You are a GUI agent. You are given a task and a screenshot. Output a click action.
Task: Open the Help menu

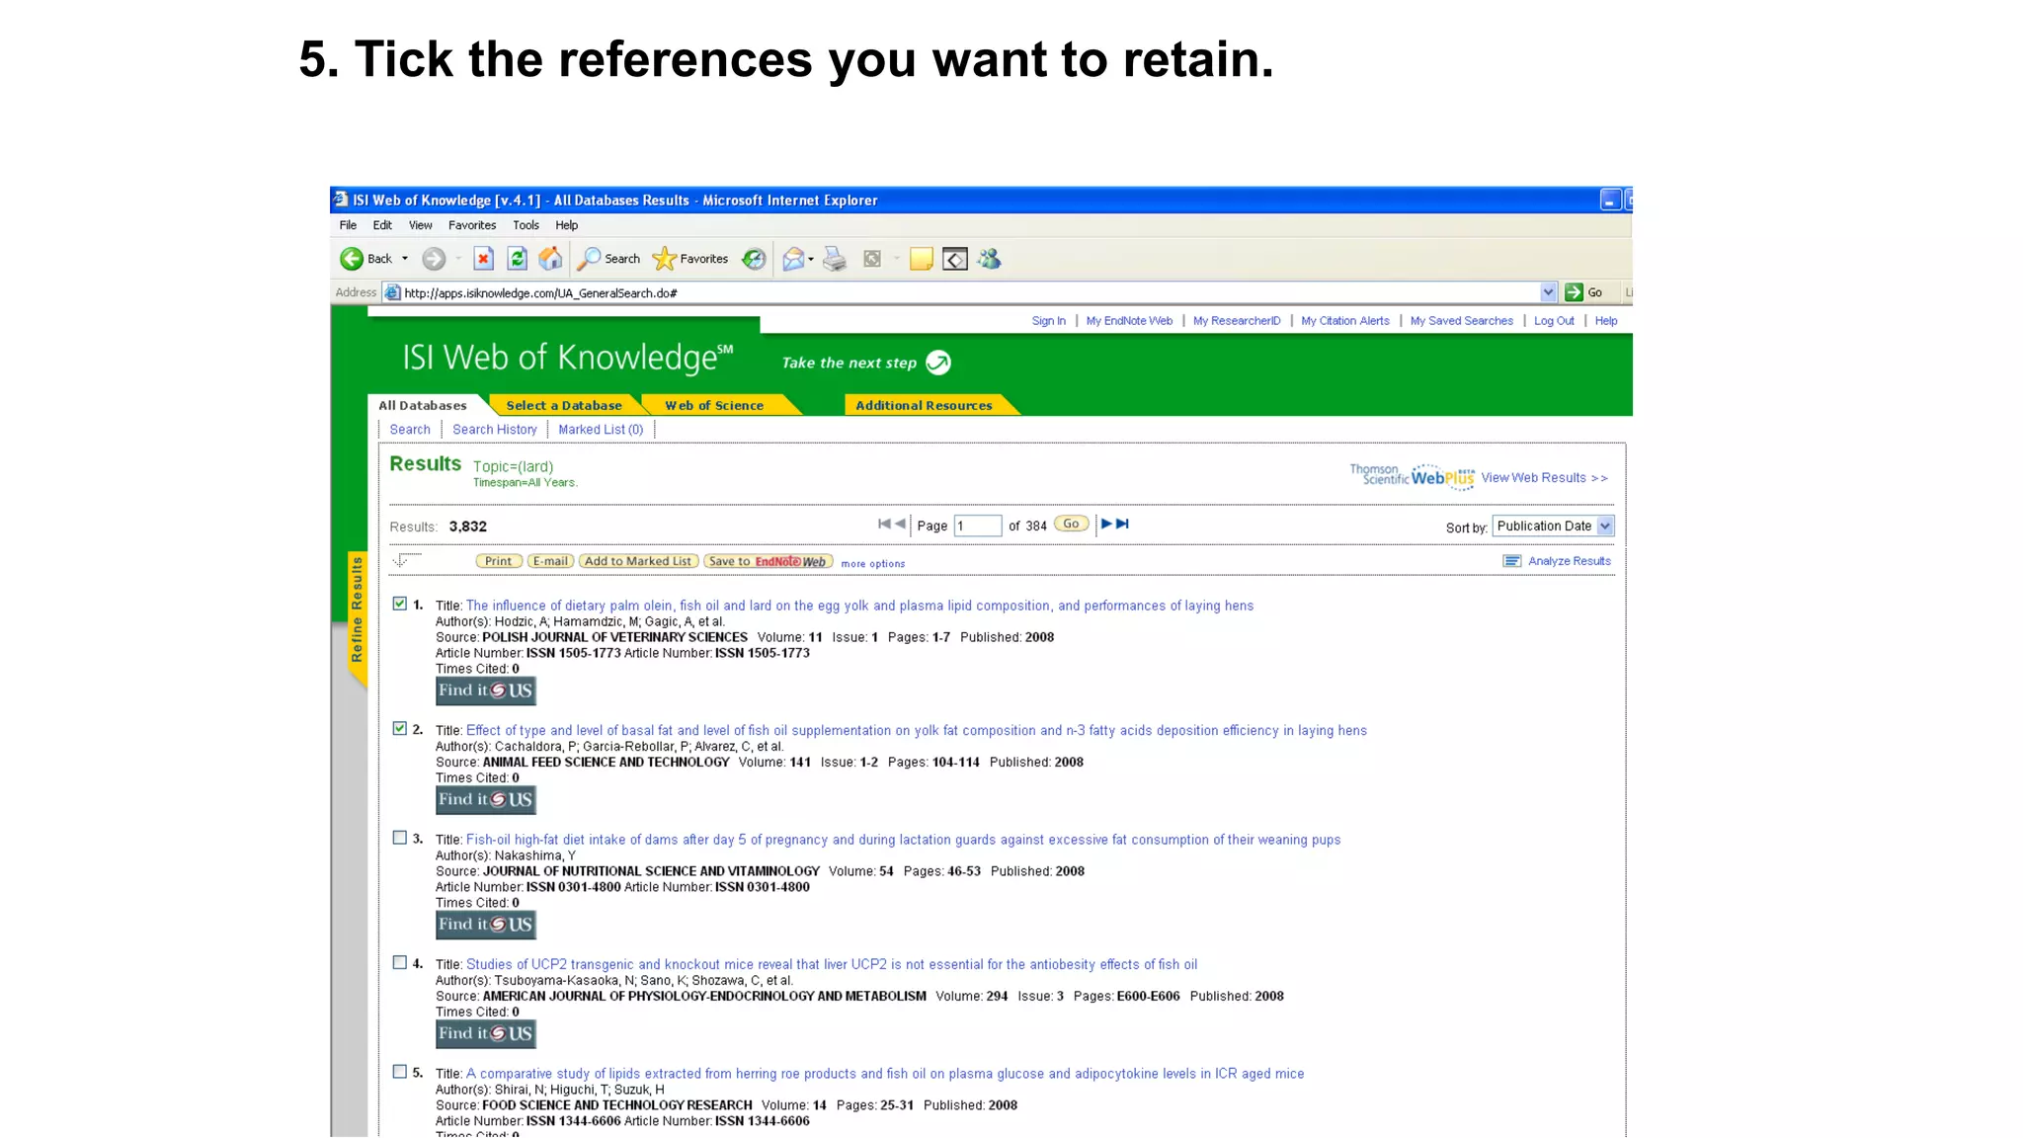point(566,225)
